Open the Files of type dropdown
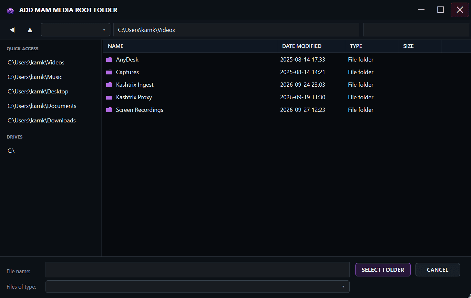Image resolution: width=471 pixels, height=298 pixels. 198,287
